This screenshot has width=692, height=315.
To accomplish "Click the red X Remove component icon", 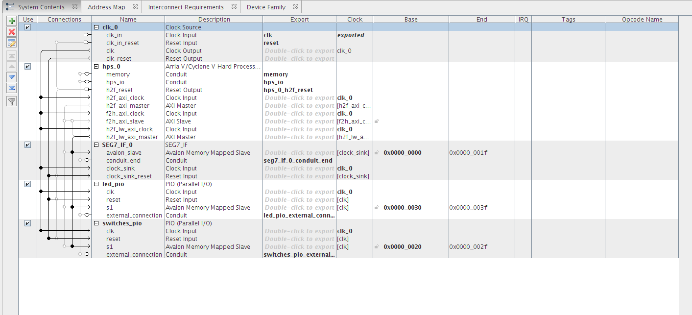I will tap(12, 32).
